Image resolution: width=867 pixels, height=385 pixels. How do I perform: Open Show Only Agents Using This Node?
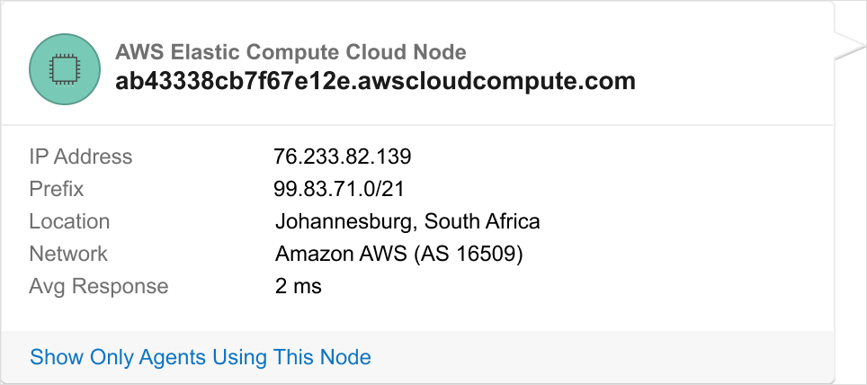click(200, 357)
